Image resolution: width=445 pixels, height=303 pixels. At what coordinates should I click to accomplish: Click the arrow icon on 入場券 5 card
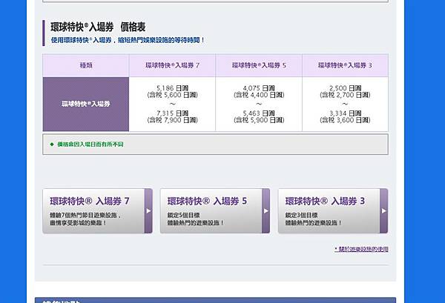(266, 211)
